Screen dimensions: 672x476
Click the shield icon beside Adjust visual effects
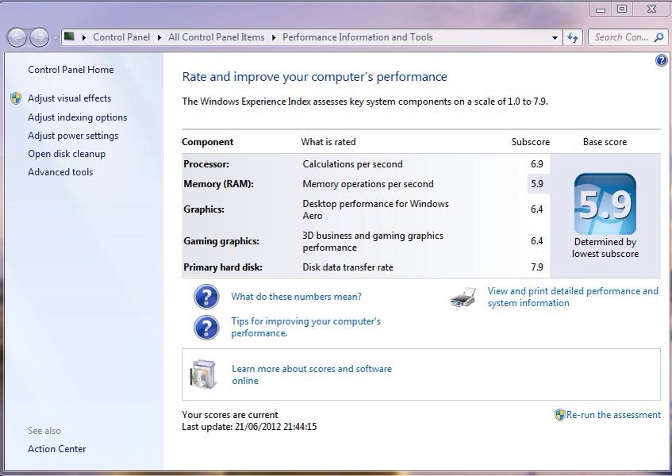click(16, 98)
